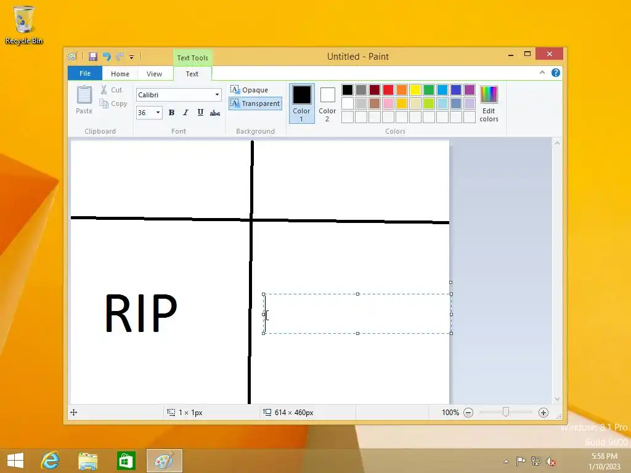The width and height of the screenshot is (631, 473).
Task: Pick the pink (rose) color swatch
Action: [x=388, y=103]
